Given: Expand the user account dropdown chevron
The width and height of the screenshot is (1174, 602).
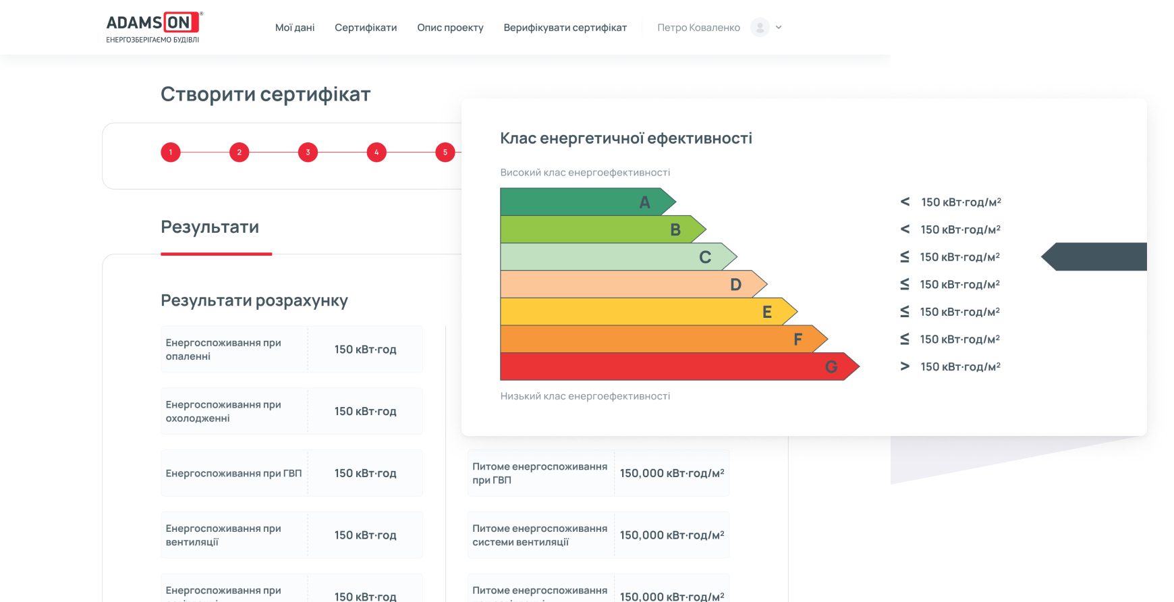Looking at the screenshot, I should 779,28.
